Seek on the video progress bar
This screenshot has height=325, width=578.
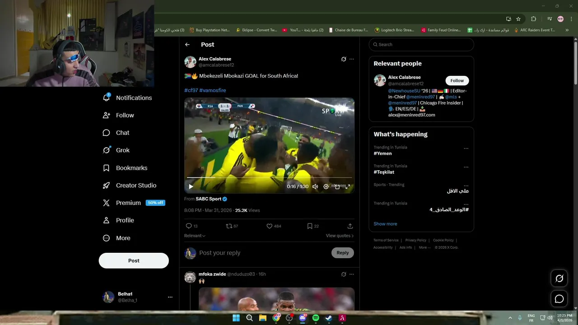pyautogui.click(x=269, y=177)
